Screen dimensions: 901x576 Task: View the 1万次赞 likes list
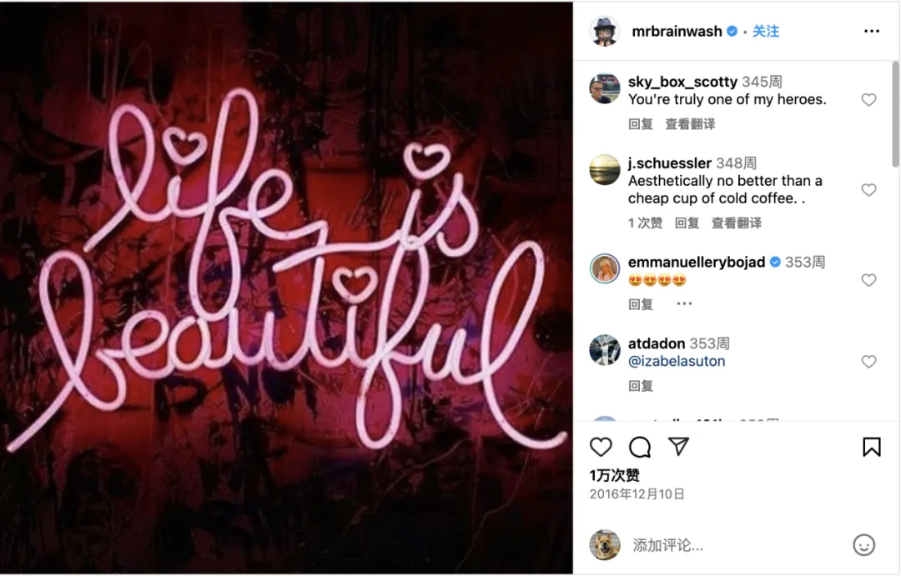point(614,475)
